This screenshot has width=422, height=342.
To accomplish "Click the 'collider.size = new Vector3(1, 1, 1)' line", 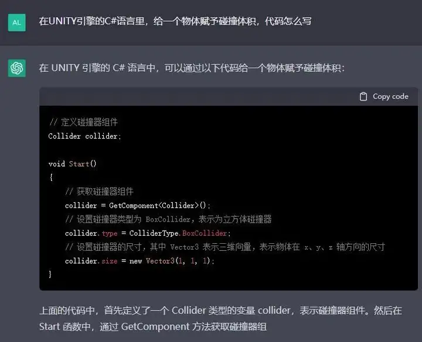I will (139, 261).
